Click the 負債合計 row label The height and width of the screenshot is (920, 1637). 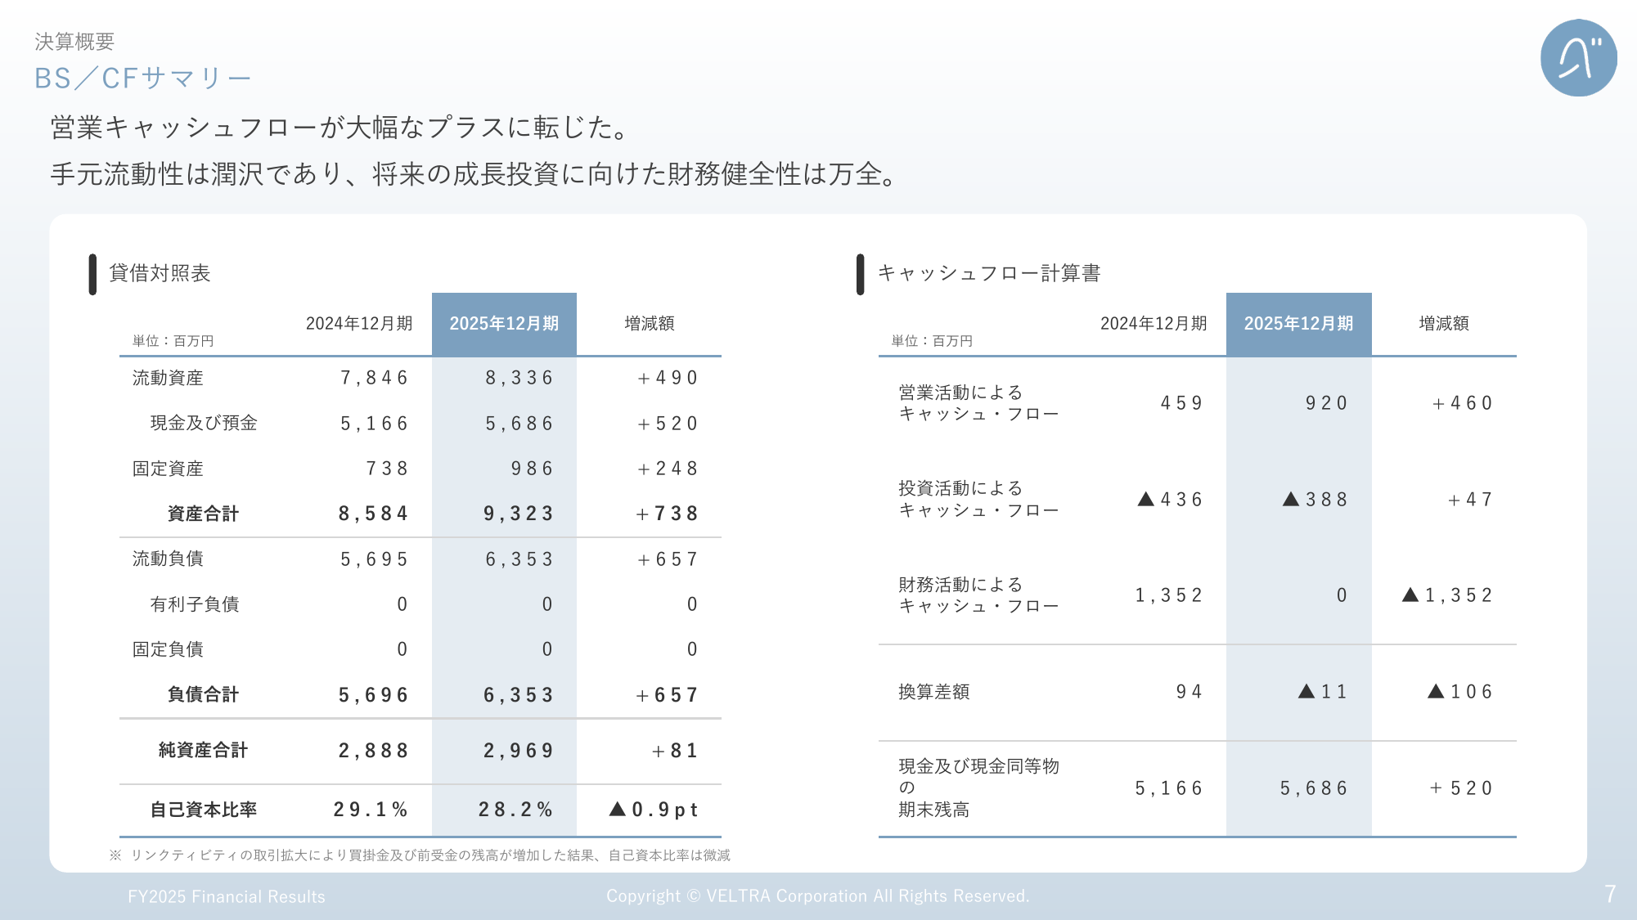[203, 694]
